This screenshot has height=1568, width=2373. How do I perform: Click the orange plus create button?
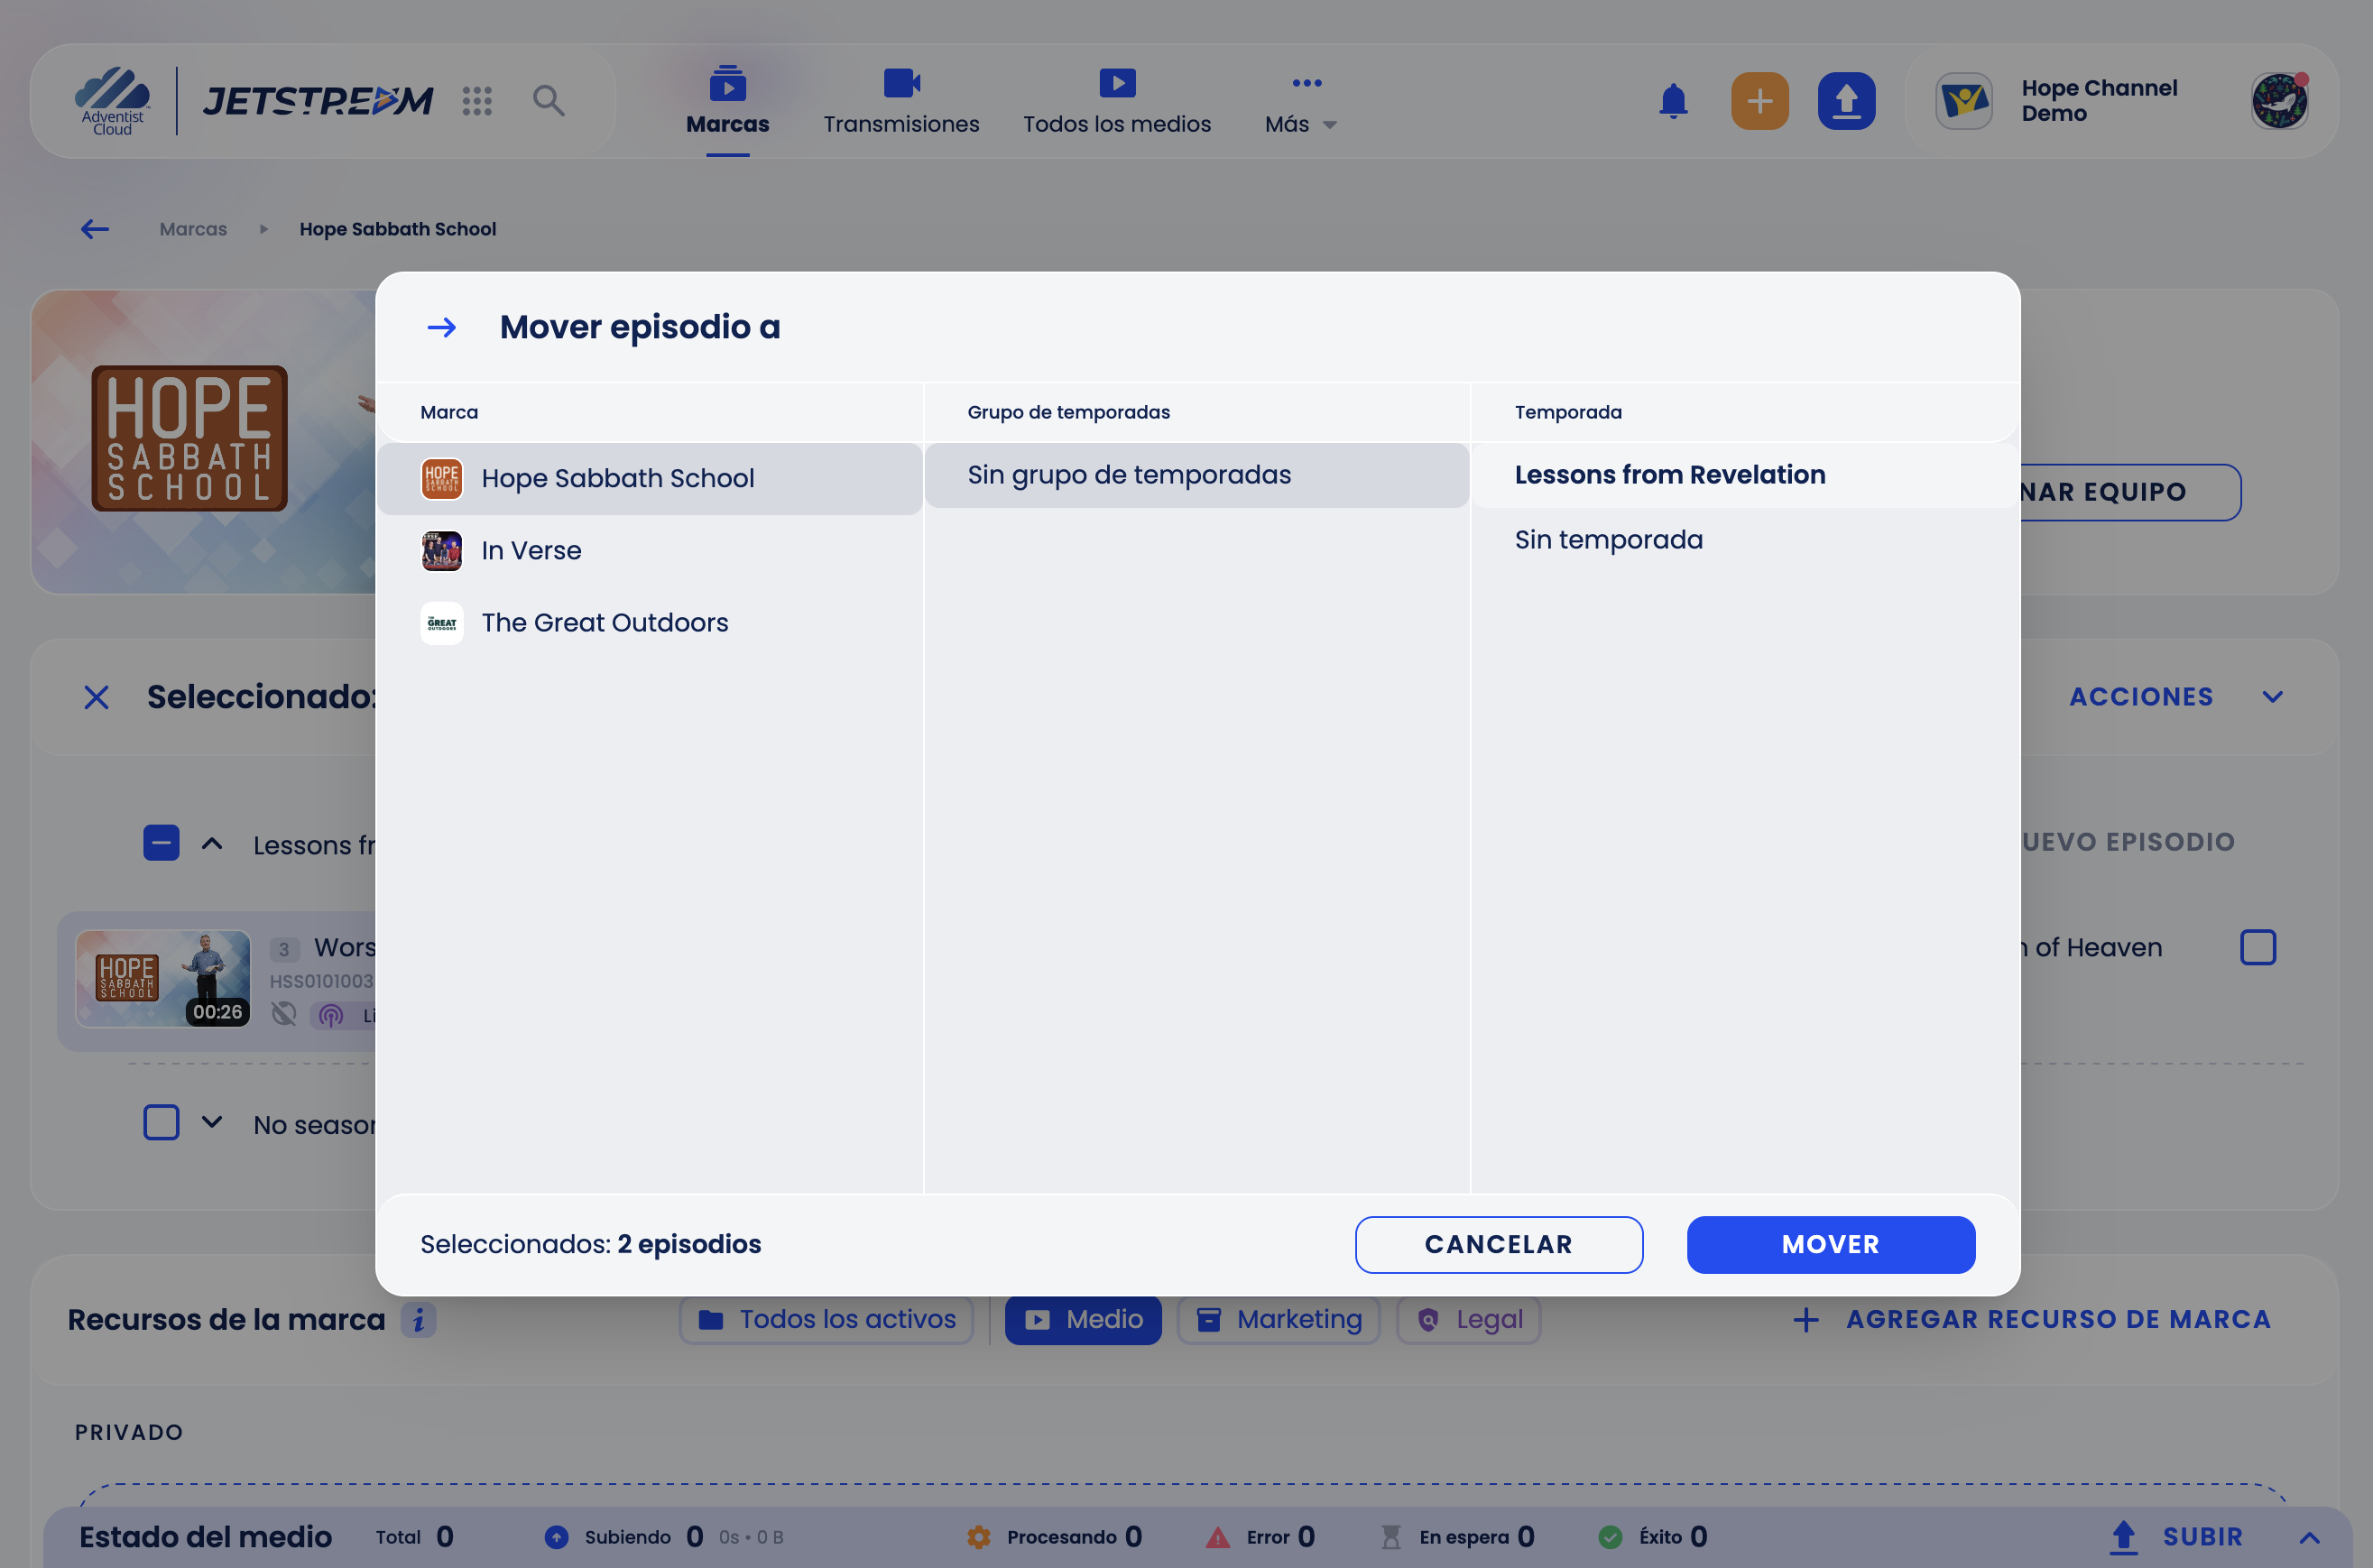pyautogui.click(x=1760, y=100)
